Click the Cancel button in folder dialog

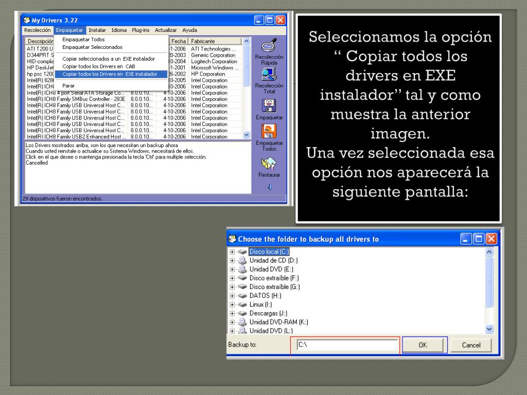tap(471, 345)
